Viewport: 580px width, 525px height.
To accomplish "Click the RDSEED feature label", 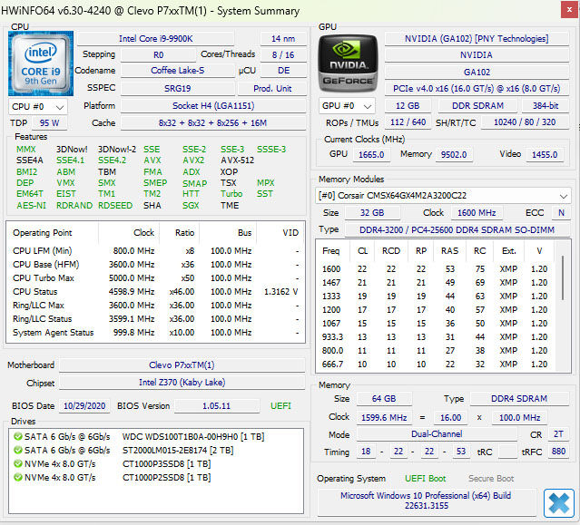I will (x=115, y=206).
